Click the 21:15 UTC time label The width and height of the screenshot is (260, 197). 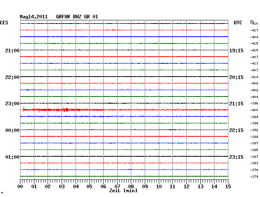coord(236,104)
